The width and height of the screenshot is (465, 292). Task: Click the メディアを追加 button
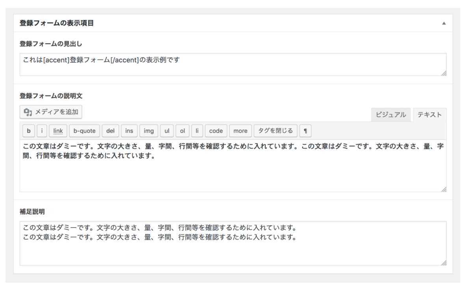pyautogui.click(x=51, y=112)
